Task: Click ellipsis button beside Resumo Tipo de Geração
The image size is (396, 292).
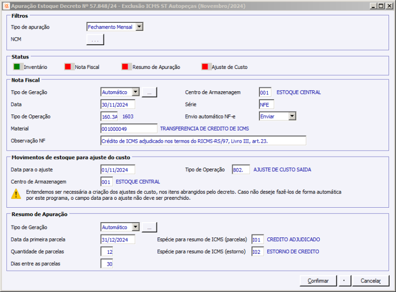Action: tap(149, 227)
